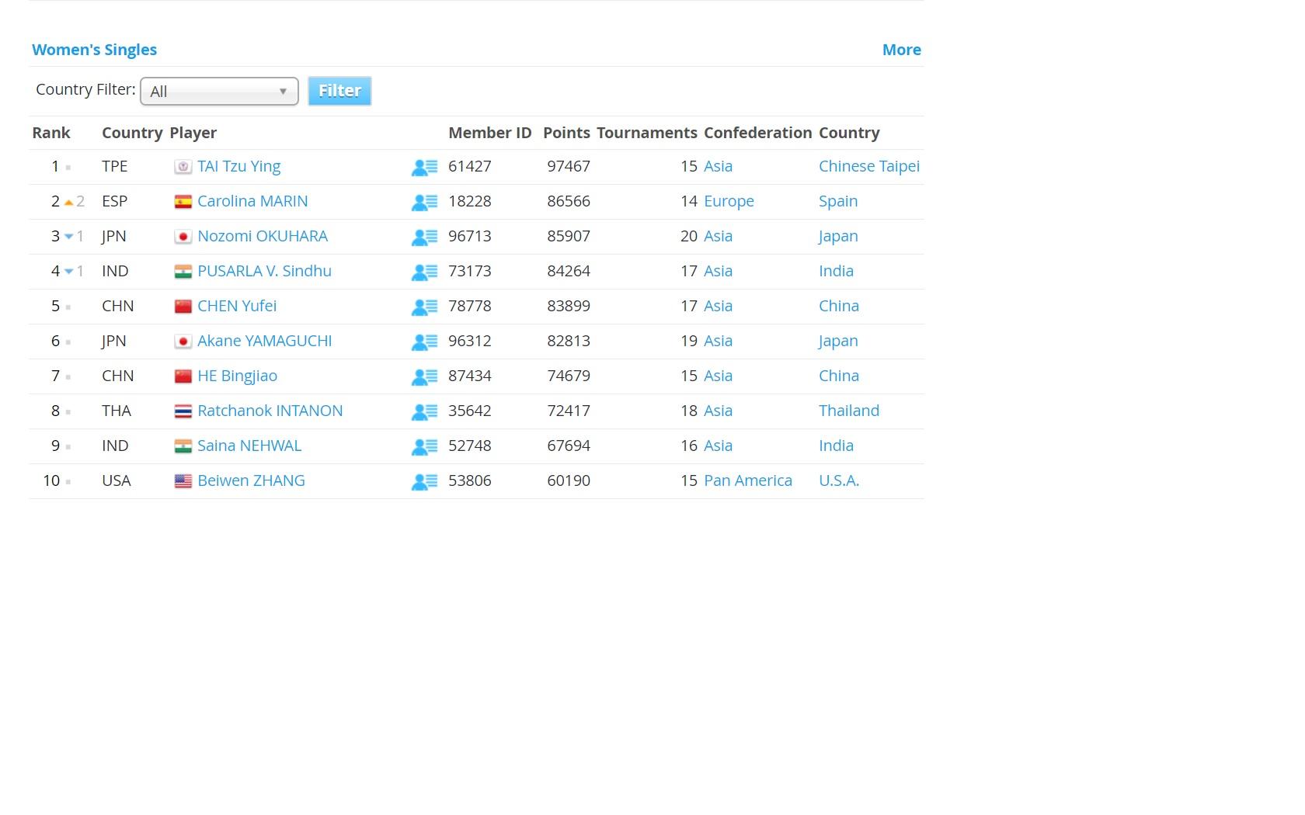Click the More link
The height and width of the screenshot is (815, 1305).
[x=901, y=50]
